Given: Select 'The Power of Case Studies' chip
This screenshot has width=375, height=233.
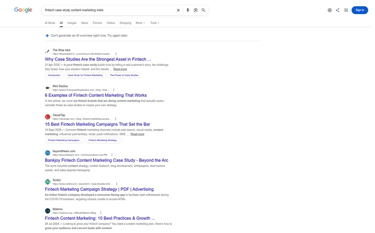Looking at the screenshot, I should click(x=124, y=75).
